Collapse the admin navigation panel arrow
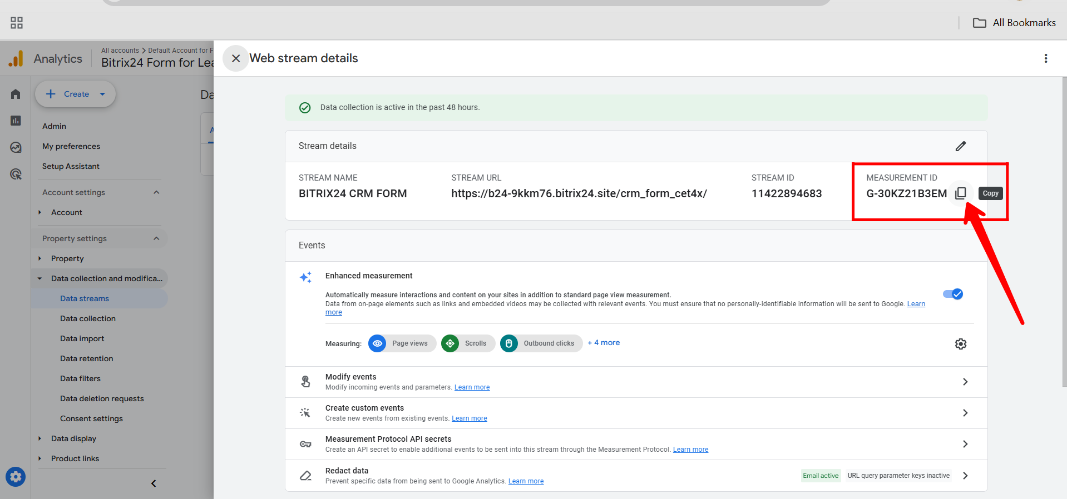 [154, 483]
